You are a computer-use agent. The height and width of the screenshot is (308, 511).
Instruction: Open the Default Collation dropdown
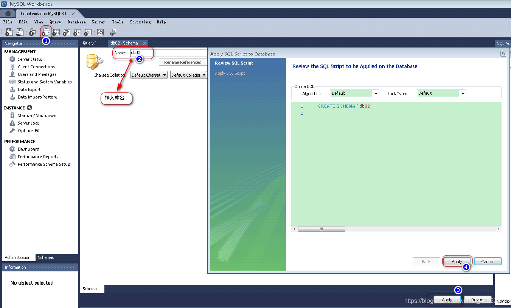188,75
